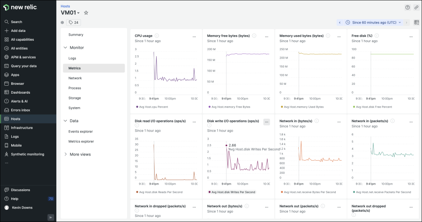
Task: Click the tags icon showing 24
Action: (x=74, y=22)
